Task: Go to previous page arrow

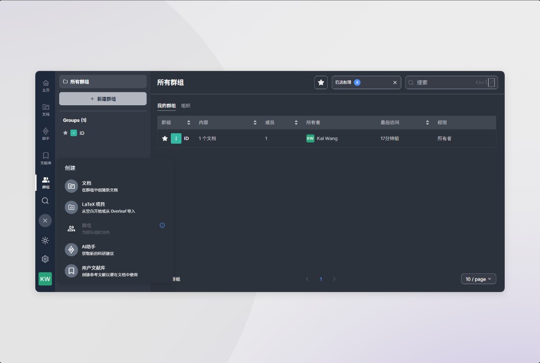Action: (x=307, y=278)
